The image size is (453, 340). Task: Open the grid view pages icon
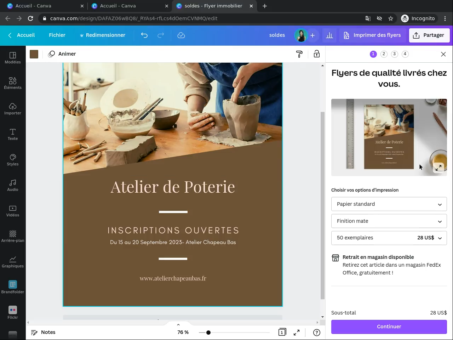coord(282,332)
